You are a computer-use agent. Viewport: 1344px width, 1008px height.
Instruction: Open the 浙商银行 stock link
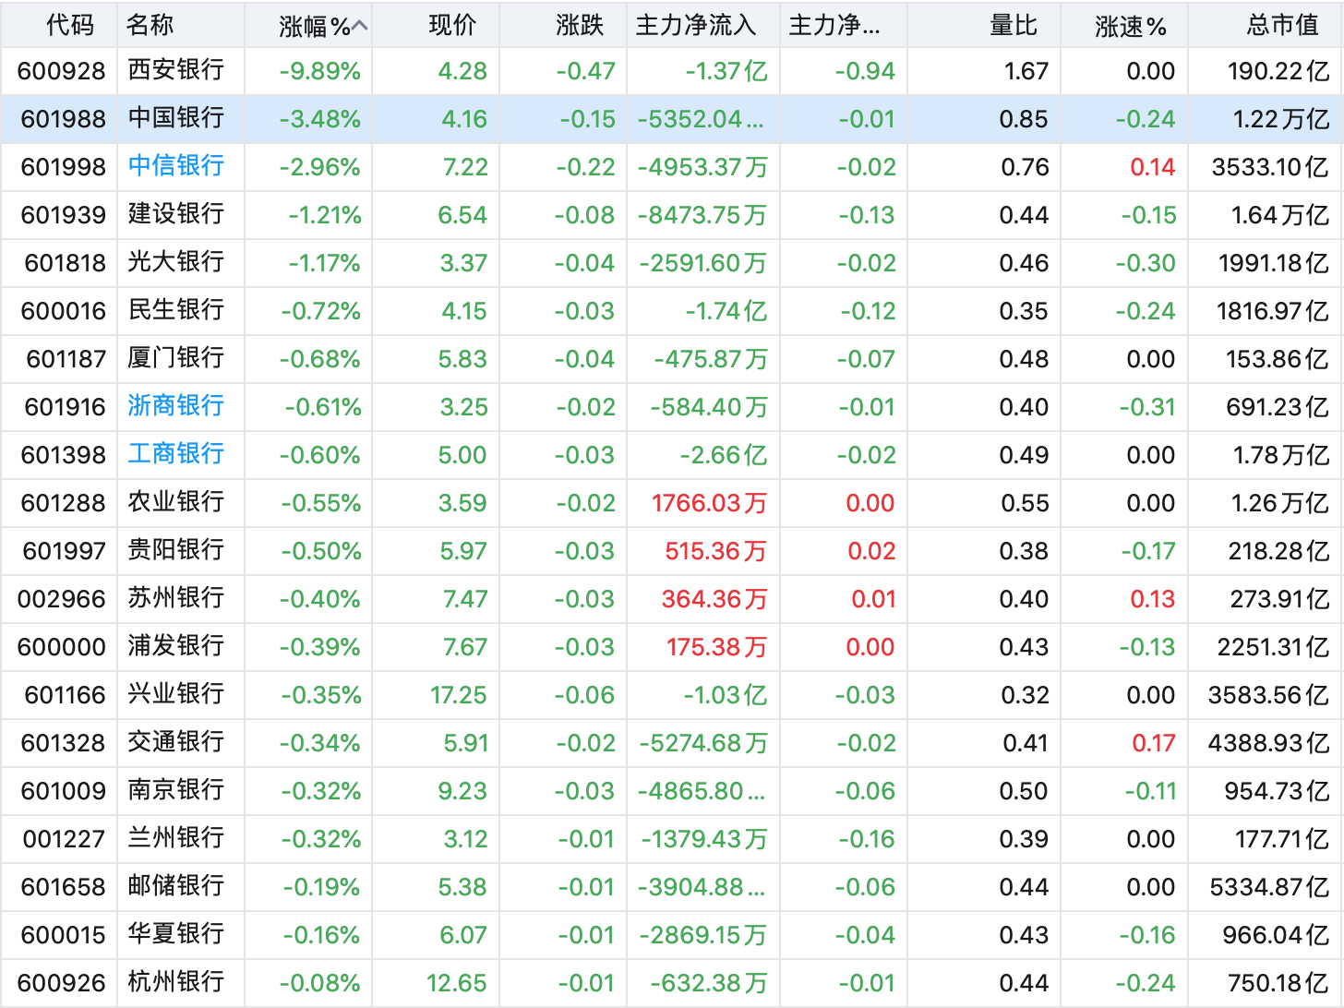click(x=175, y=406)
